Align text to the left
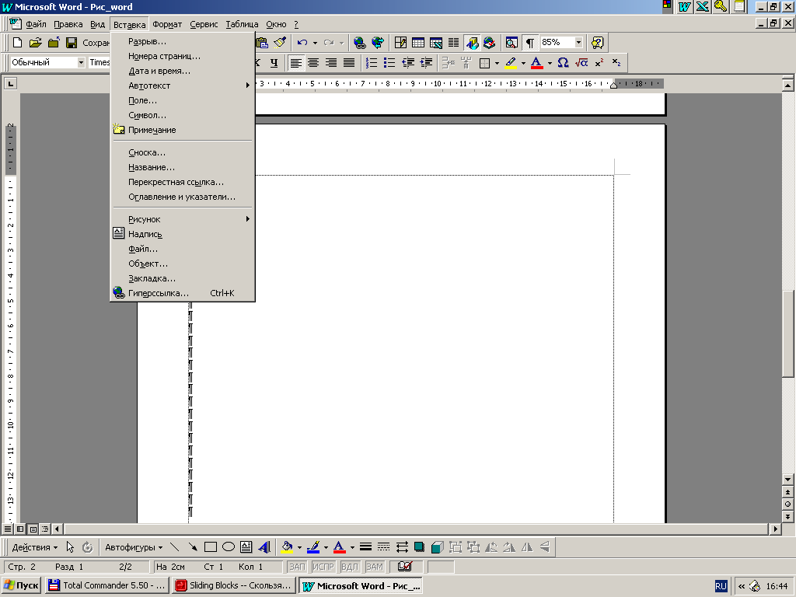 296,62
